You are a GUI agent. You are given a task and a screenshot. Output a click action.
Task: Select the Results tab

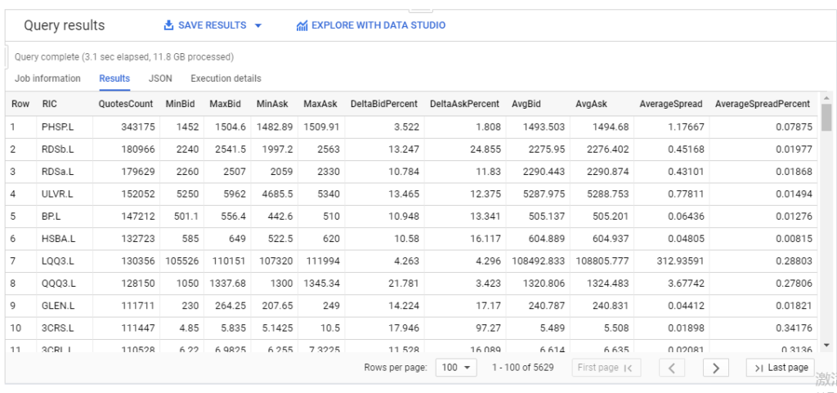click(x=114, y=78)
